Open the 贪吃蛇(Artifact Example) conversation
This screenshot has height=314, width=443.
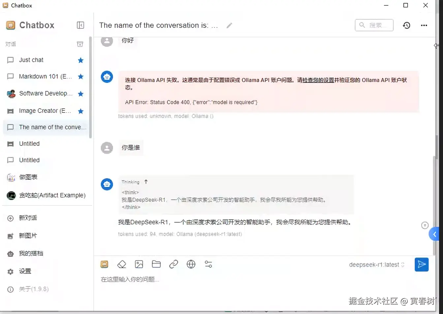(46, 195)
